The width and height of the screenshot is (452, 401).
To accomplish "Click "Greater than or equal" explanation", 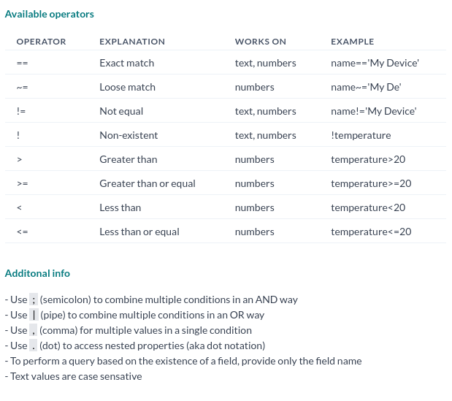I will 148,183.
